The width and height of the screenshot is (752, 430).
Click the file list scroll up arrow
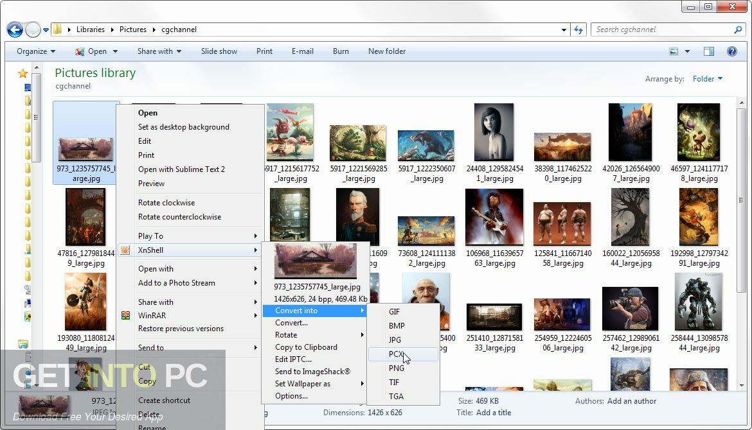click(742, 103)
